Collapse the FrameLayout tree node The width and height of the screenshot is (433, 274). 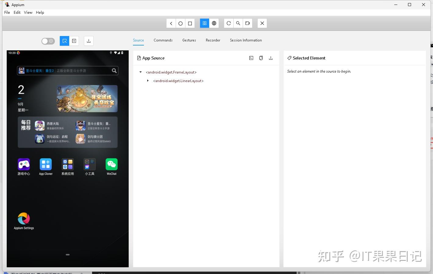click(x=140, y=72)
